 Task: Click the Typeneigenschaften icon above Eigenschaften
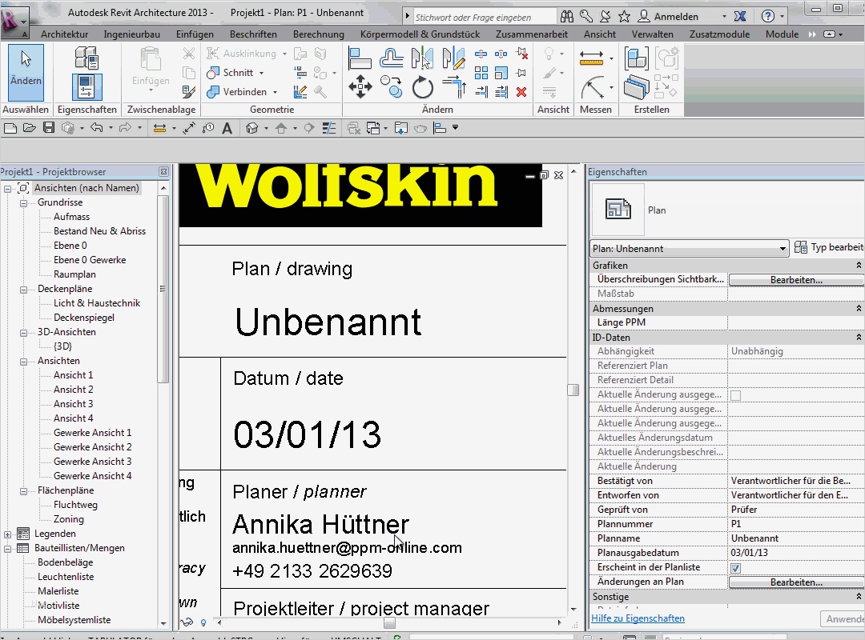coord(86,58)
